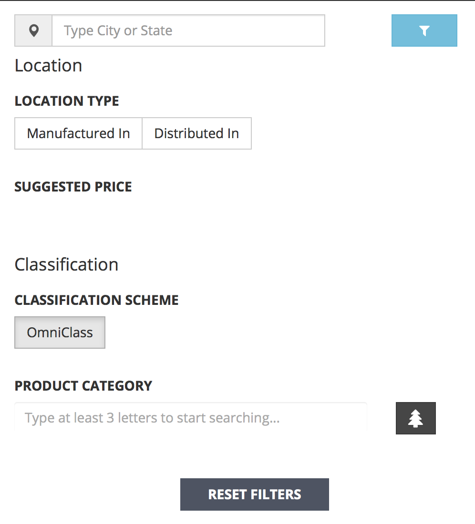Click the Reset Filters button
Screen dimensions: 475x524
255,494
